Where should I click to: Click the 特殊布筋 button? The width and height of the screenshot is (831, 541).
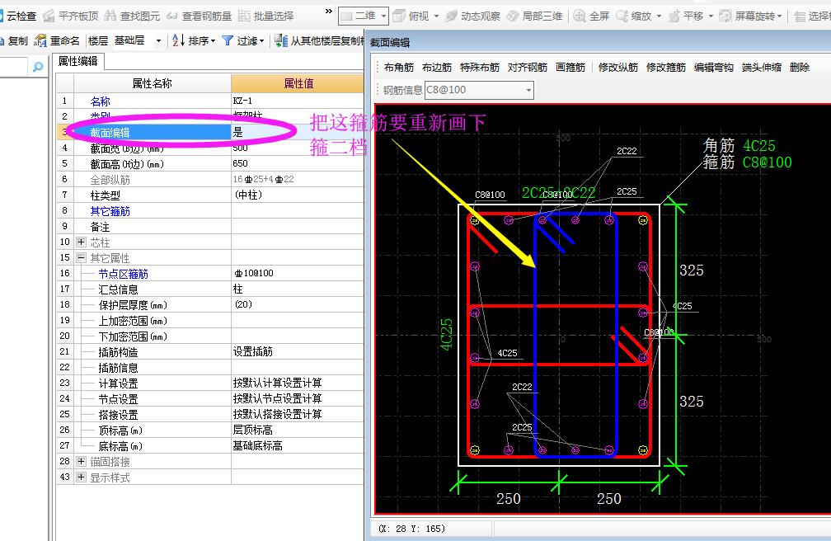click(480, 68)
